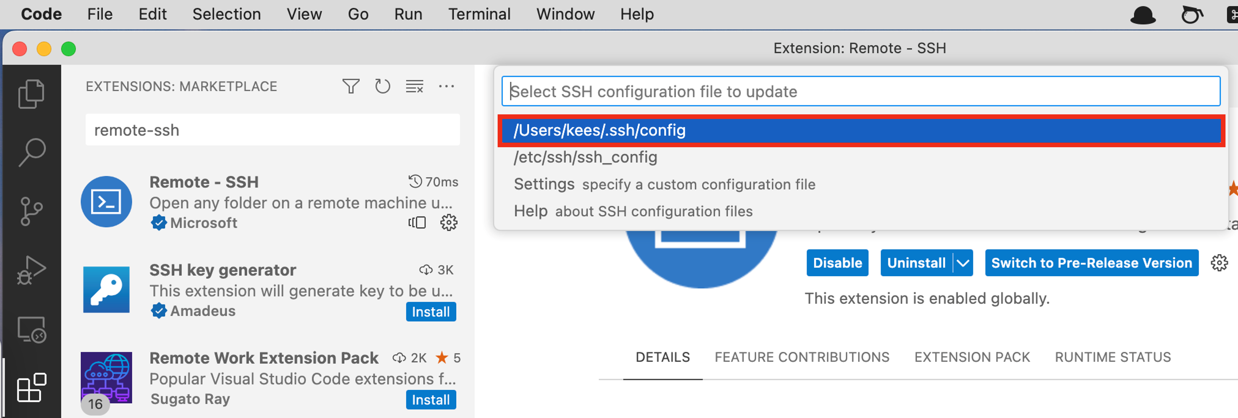Click the bear icon in macOS menu bar
This screenshot has height=418, width=1238.
1192,15
